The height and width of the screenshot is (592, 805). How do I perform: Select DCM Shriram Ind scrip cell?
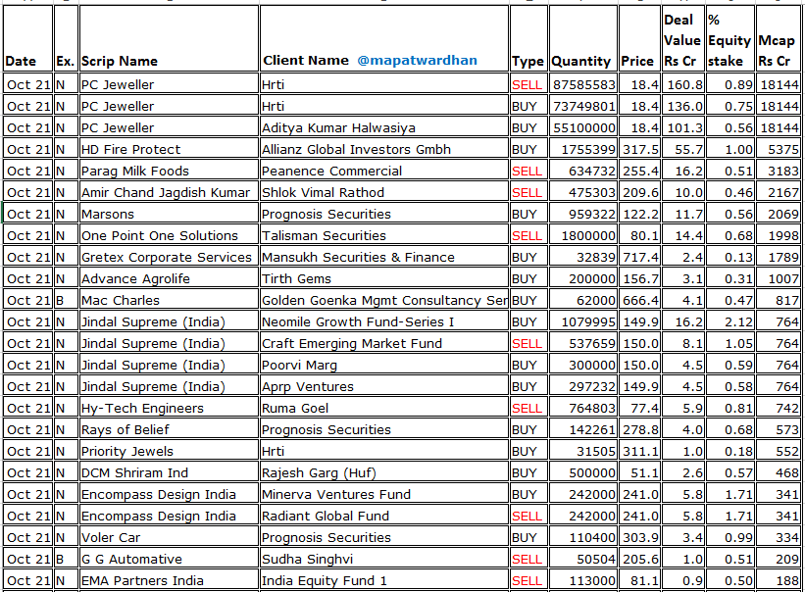click(169, 472)
